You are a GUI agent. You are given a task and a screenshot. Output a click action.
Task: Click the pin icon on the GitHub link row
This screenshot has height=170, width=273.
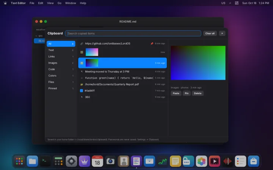click(152, 43)
